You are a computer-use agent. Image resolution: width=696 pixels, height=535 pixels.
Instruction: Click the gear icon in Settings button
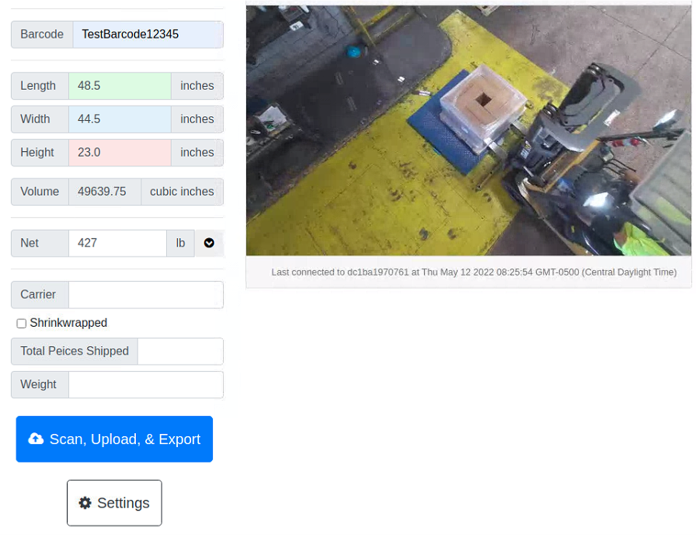(85, 502)
